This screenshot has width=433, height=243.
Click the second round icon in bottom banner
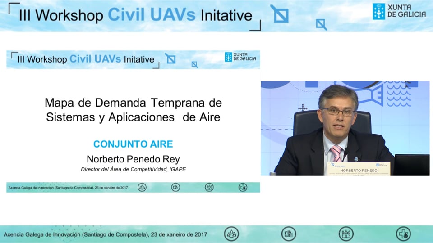click(289, 234)
